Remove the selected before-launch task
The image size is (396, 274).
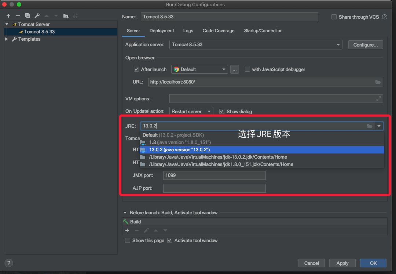click(x=137, y=230)
